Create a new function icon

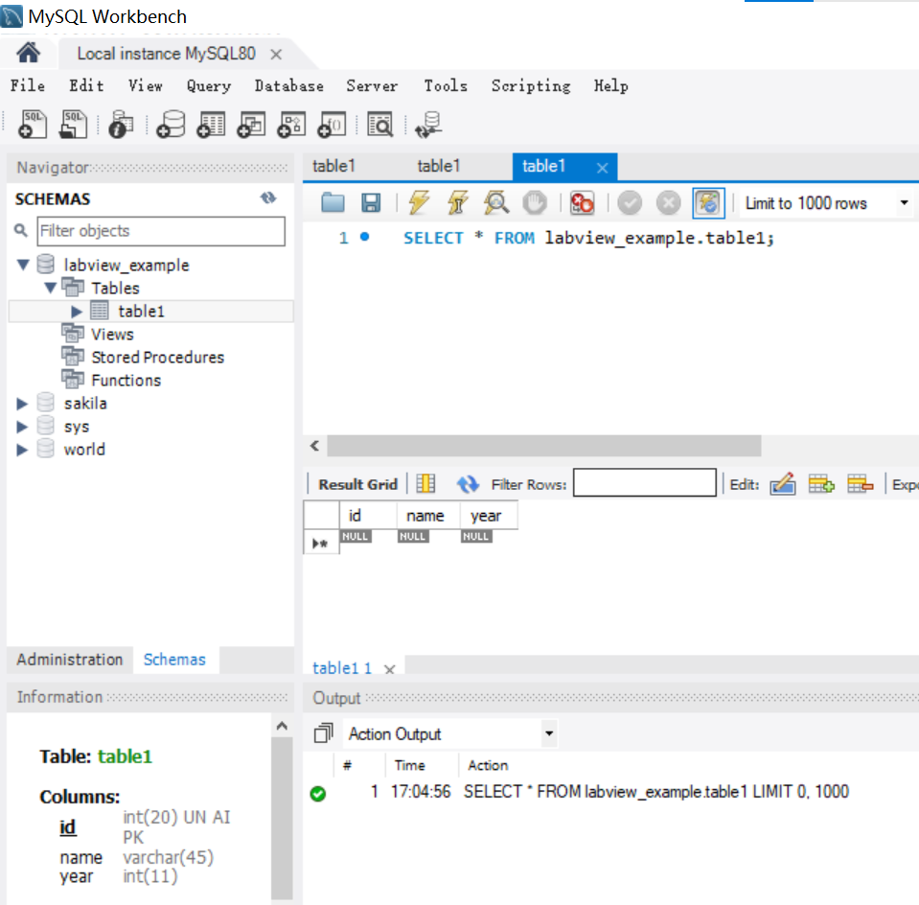332,125
